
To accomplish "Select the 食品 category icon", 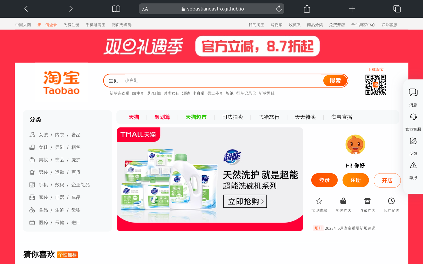I will click(32, 210).
